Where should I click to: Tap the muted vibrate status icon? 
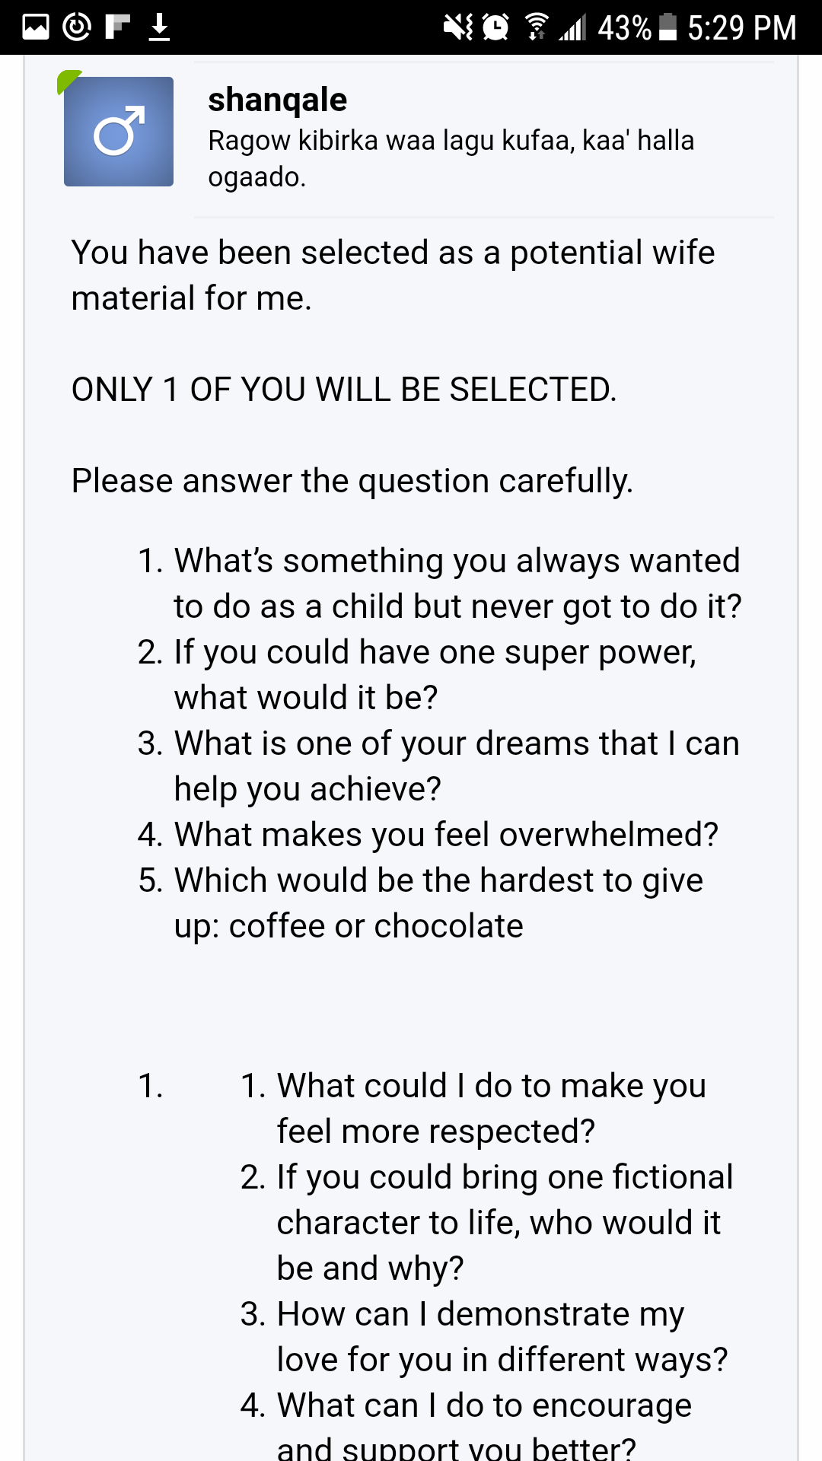tap(458, 28)
